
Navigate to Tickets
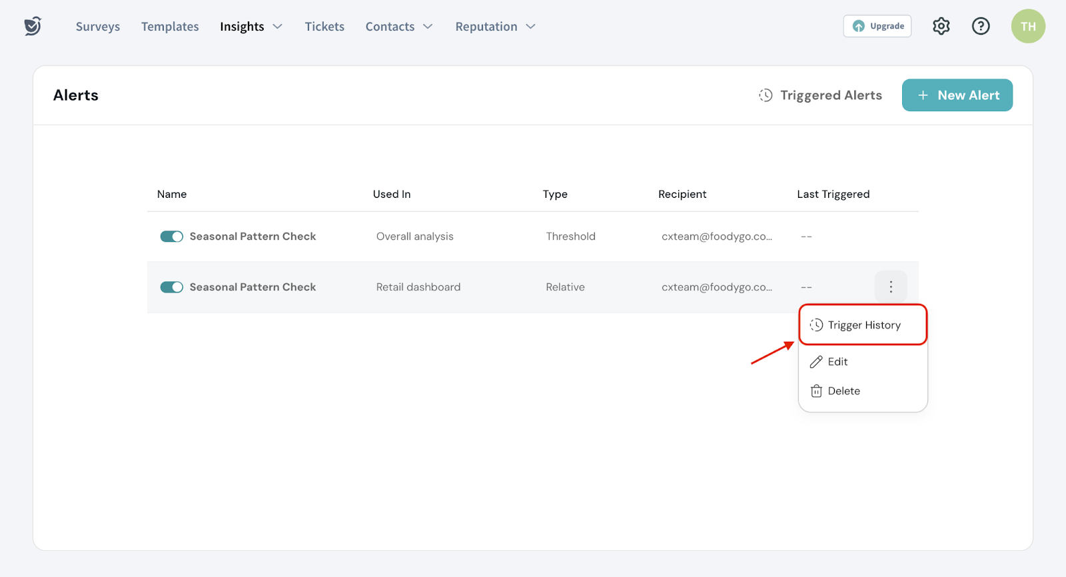click(324, 27)
